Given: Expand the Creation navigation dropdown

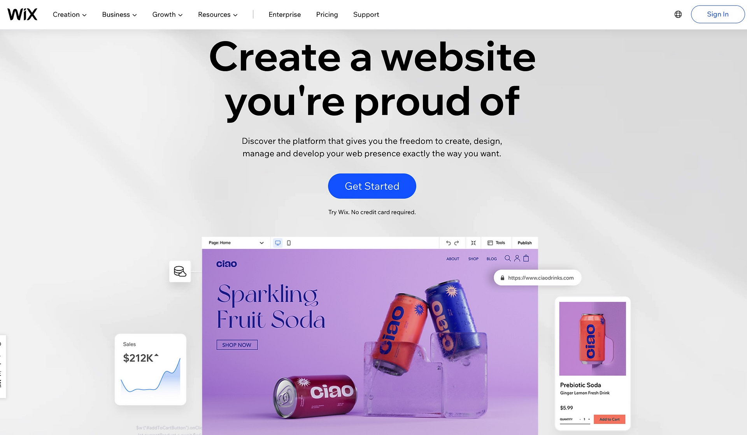Looking at the screenshot, I should point(69,14).
